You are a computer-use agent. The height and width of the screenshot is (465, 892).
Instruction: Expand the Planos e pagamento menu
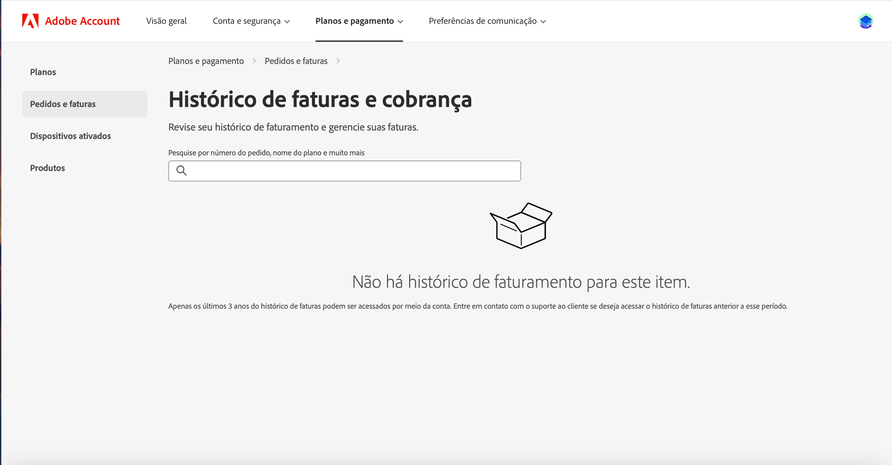359,21
